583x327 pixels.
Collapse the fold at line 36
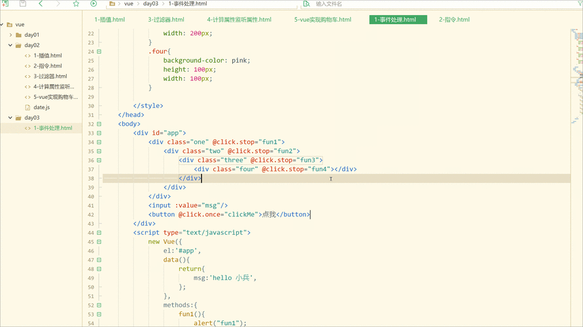point(99,160)
